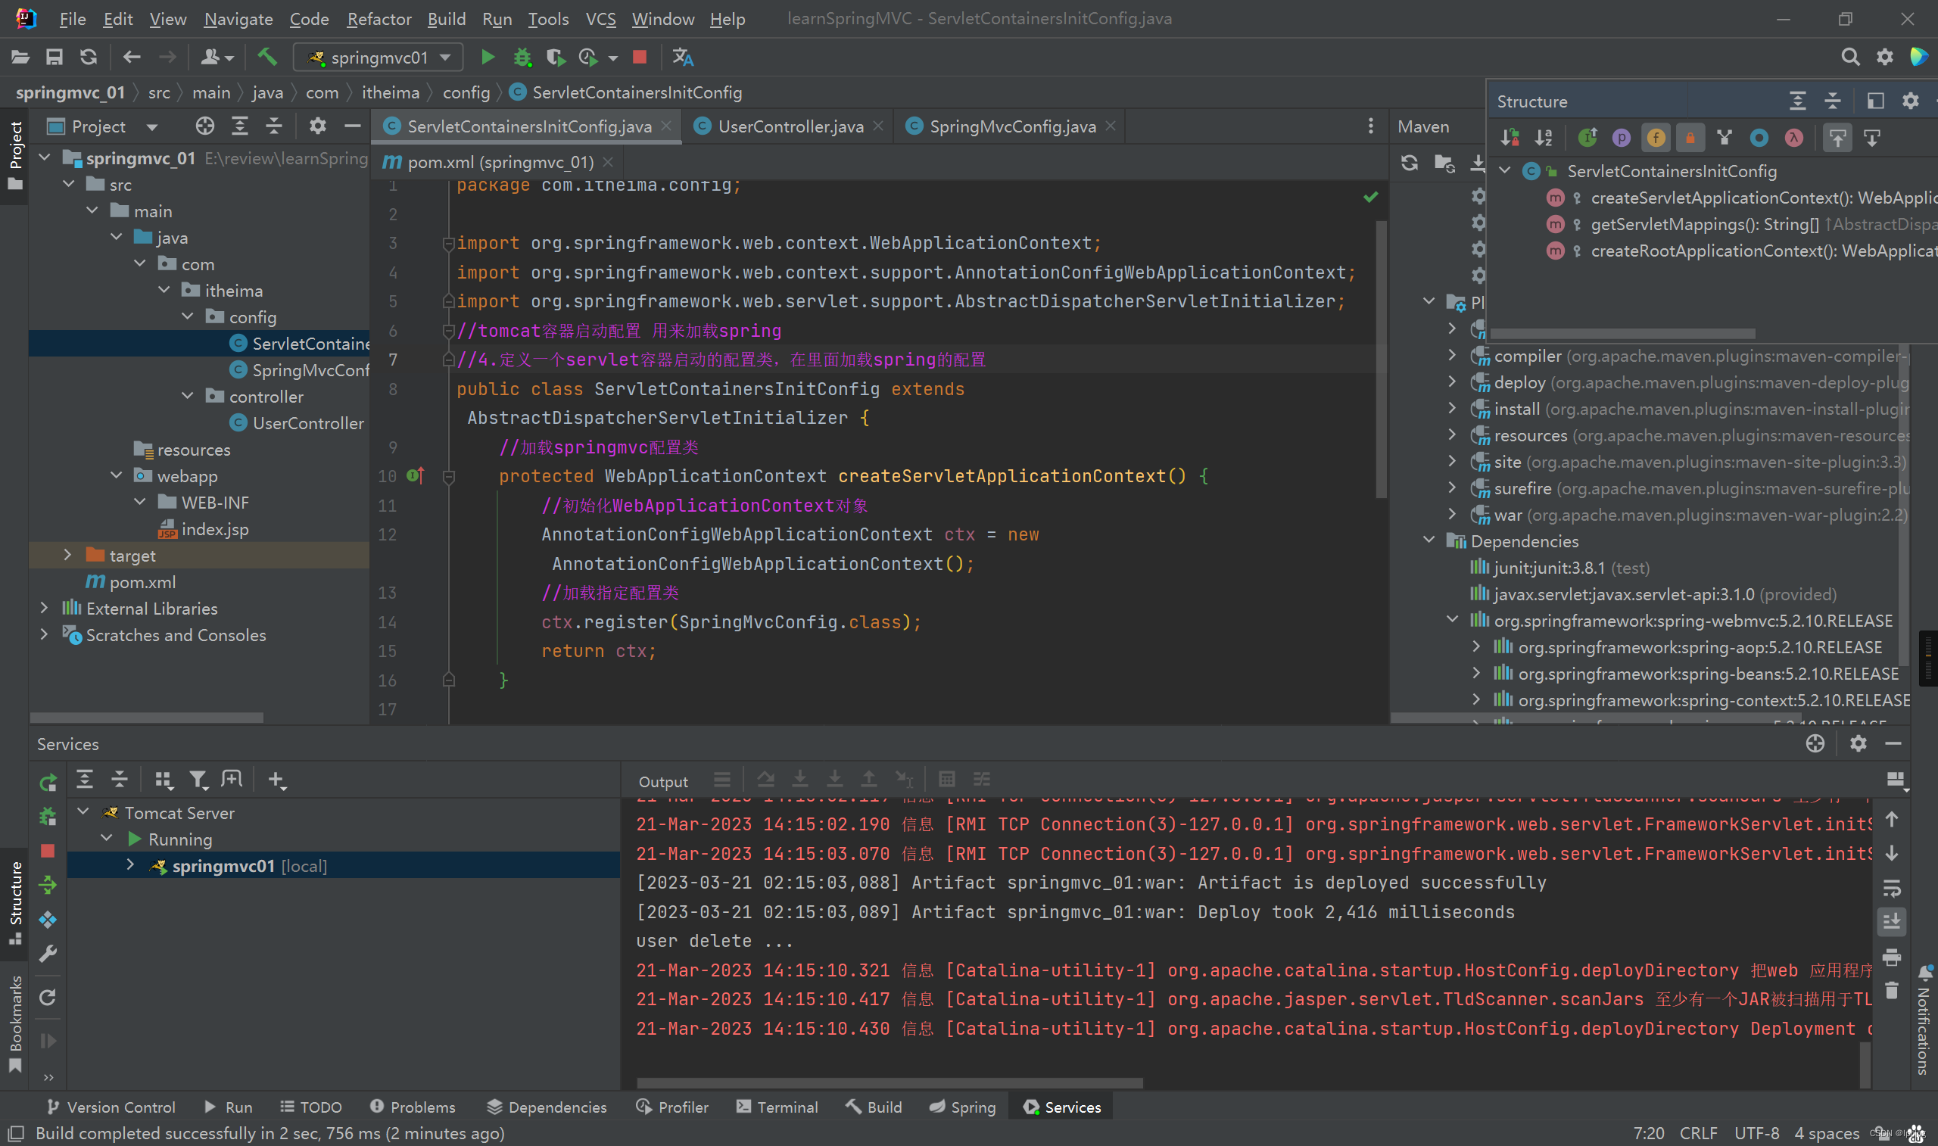The image size is (1938, 1146).
Task: Open Services panel gear options
Action: coord(1858,743)
